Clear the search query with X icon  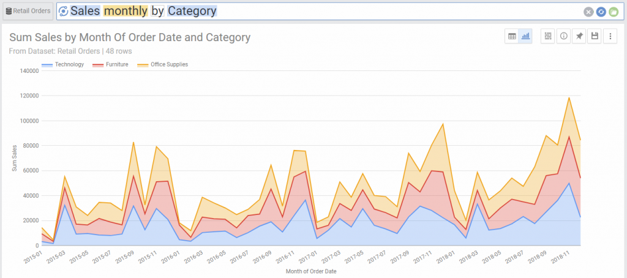[x=588, y=12]
